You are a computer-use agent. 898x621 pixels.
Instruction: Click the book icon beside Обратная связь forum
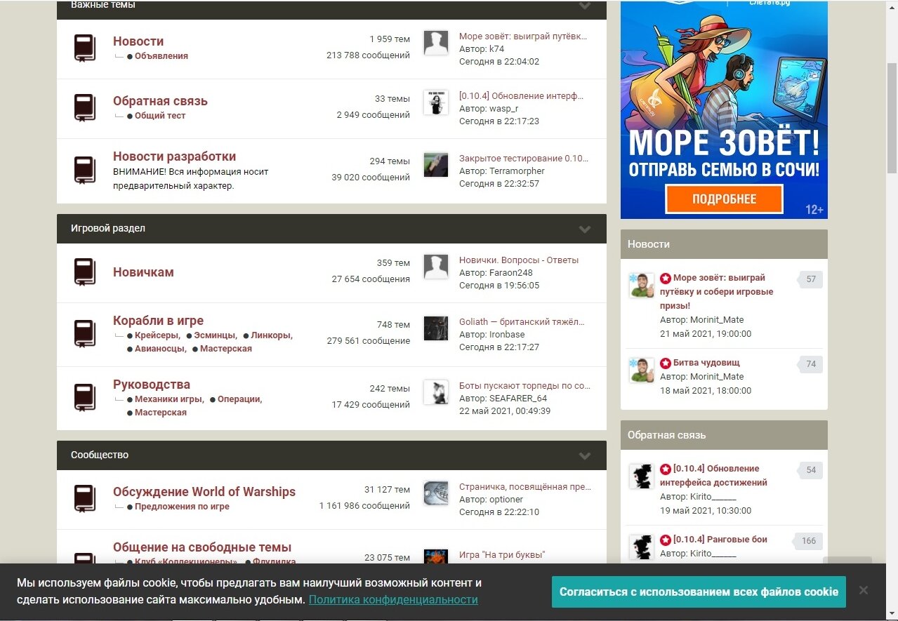(85, 107)
